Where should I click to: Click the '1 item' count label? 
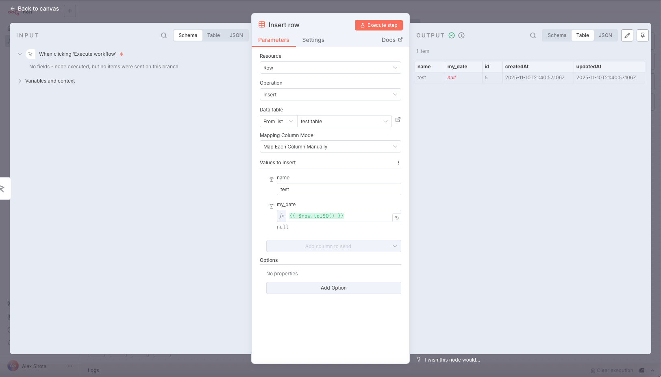coord(423,51)
